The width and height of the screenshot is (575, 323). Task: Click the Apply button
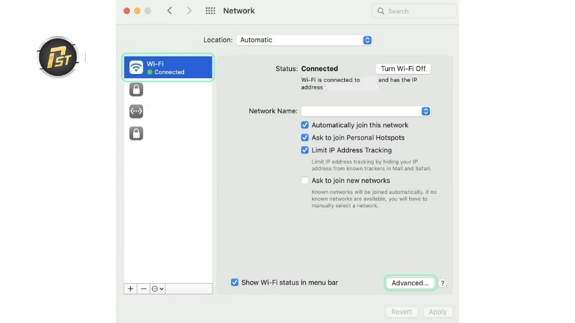point(438,312)
